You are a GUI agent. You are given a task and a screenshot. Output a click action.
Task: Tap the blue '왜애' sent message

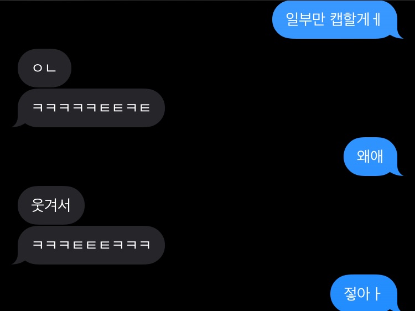[x=371, y=157]
